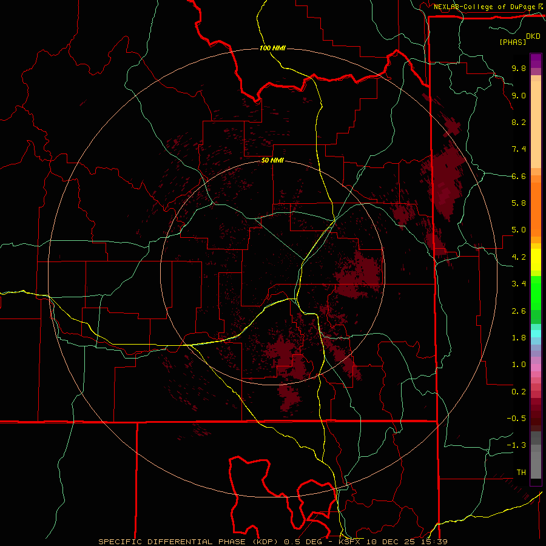Image resolution: width=546 pixels, height=546 pixels.
Task: Click the 100 NMI range ring label
Action: 272,48
